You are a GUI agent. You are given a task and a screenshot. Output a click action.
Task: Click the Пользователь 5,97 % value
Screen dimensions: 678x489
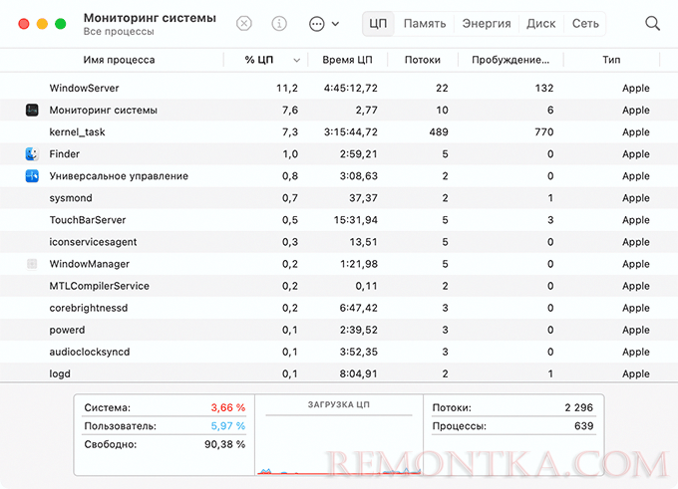tap(228, 426)
